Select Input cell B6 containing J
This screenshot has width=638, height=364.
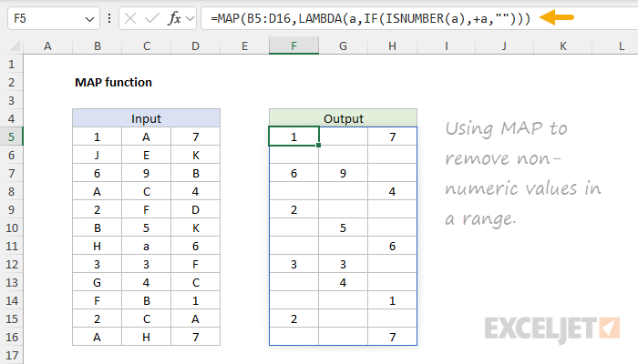(x=98, y=156)
